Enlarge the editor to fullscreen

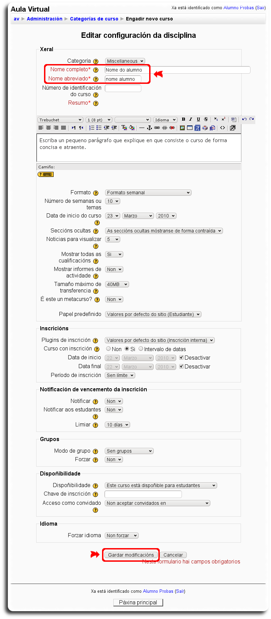pos(233,127)
